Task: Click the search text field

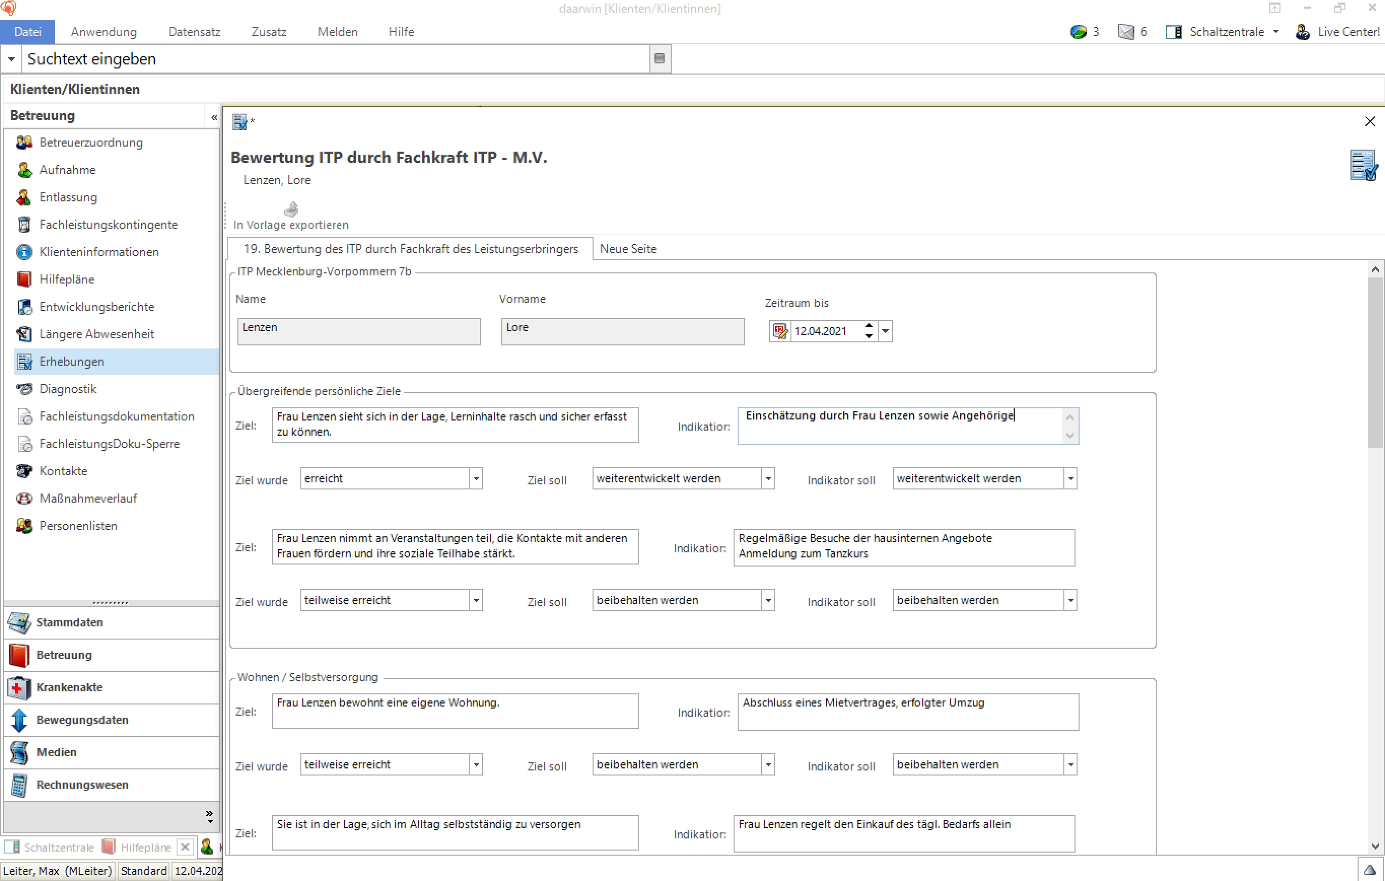Action: (x=336, y=59)
